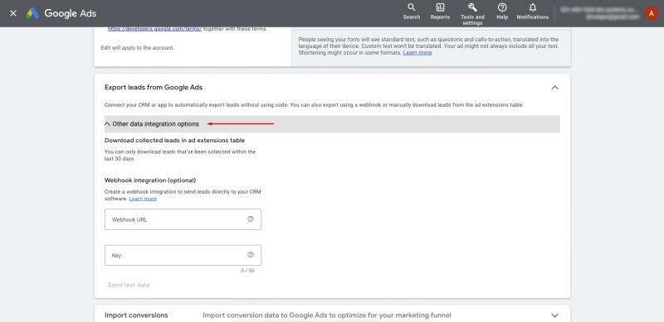
Task: Click 'Download collected leads in ad extensions table'
Action: point(174,140)
